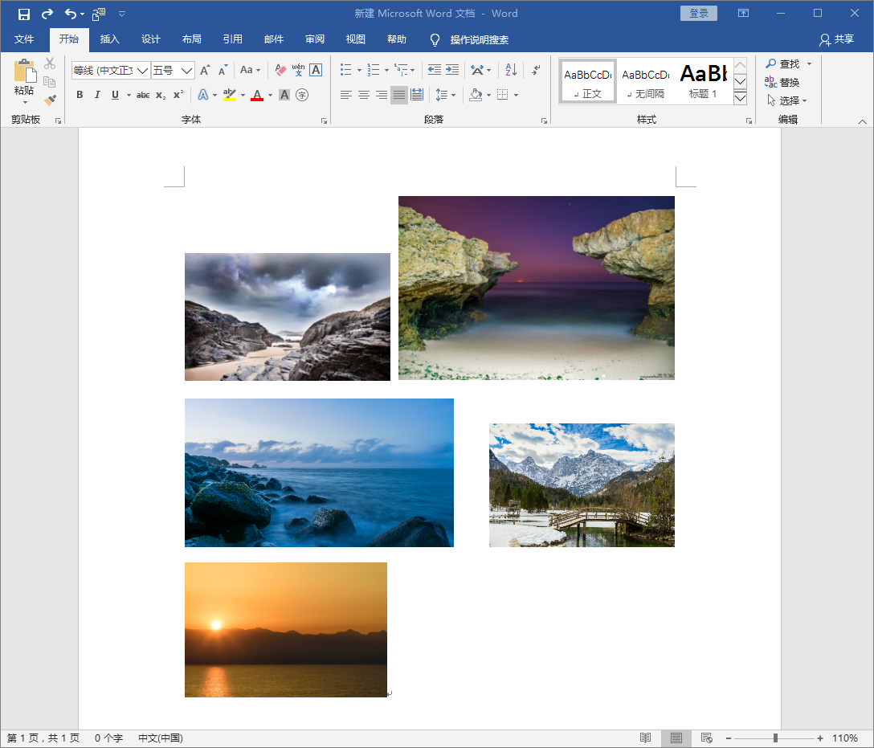Click the 共享 share button
The height and width of the screenshot is (748, 874).
click(x=836, y=39)
